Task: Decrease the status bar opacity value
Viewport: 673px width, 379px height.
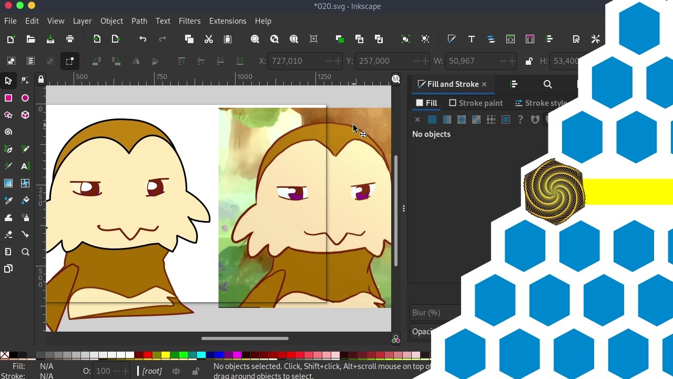Action: [x=116, y=371]
